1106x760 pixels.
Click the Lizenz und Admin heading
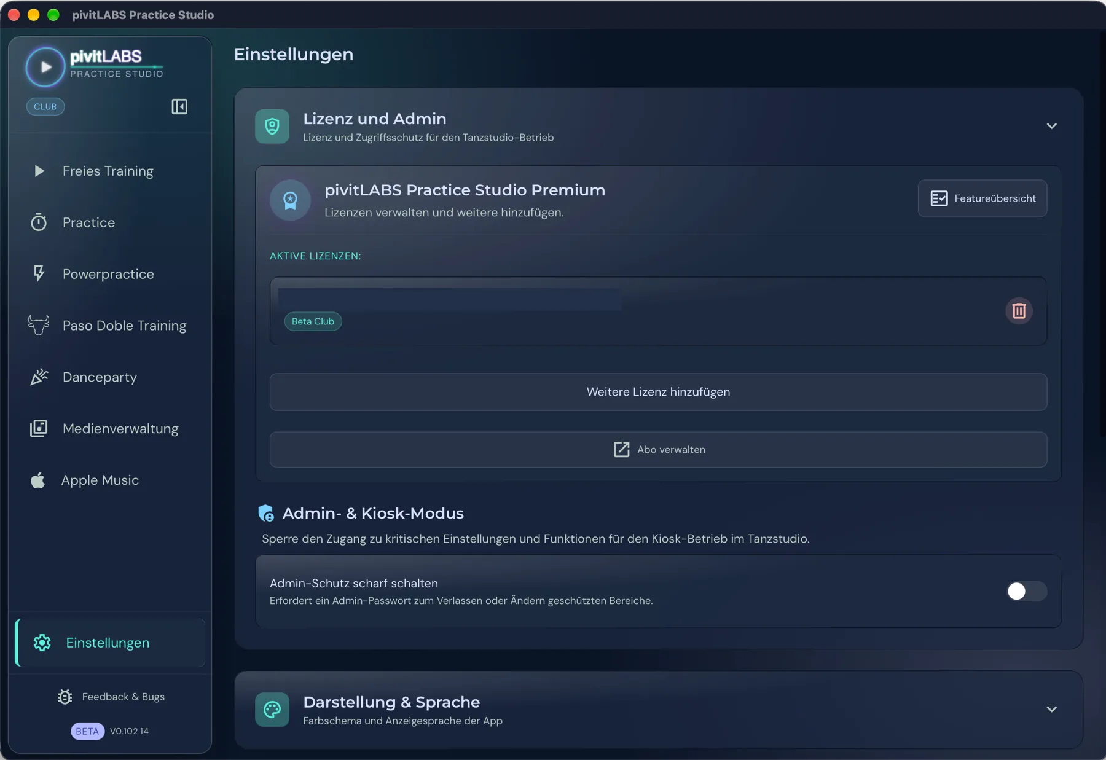375,119
